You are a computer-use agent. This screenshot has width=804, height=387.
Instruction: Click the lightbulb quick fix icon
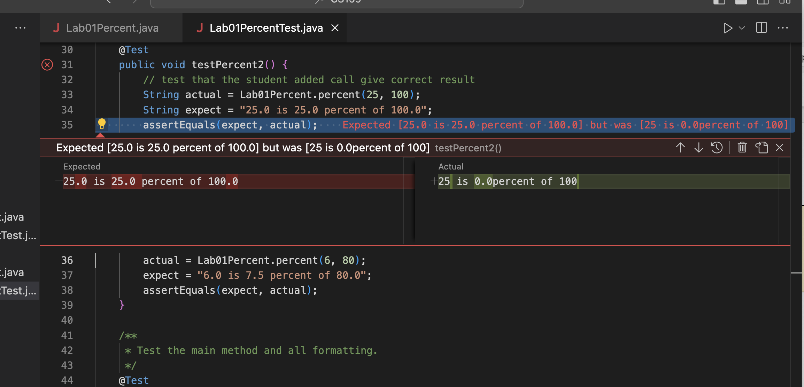(102, 124)
